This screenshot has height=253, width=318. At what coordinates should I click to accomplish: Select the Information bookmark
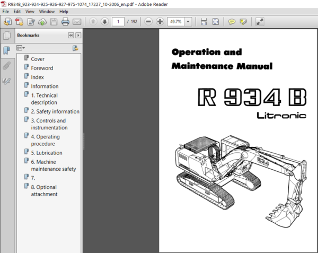point(45,86)
